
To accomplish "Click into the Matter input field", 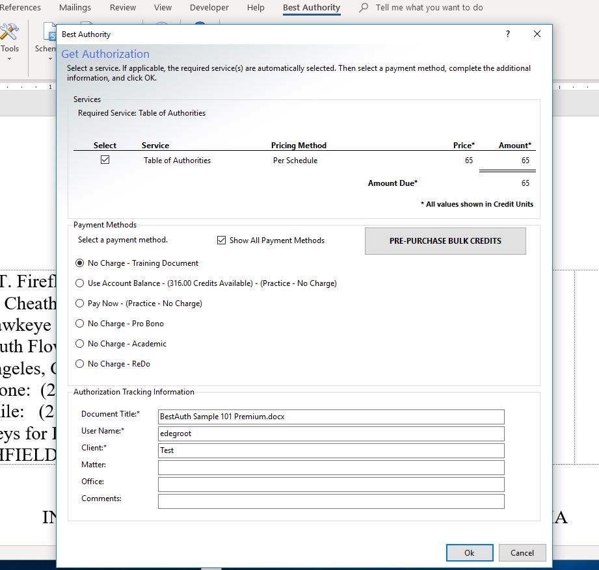I will [x=331, y=467].
